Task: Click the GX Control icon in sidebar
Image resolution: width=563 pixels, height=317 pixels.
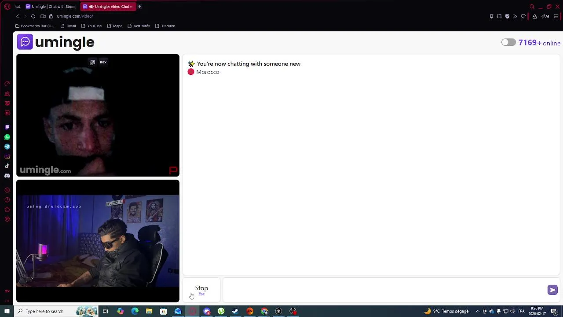Action: [7, 84]
